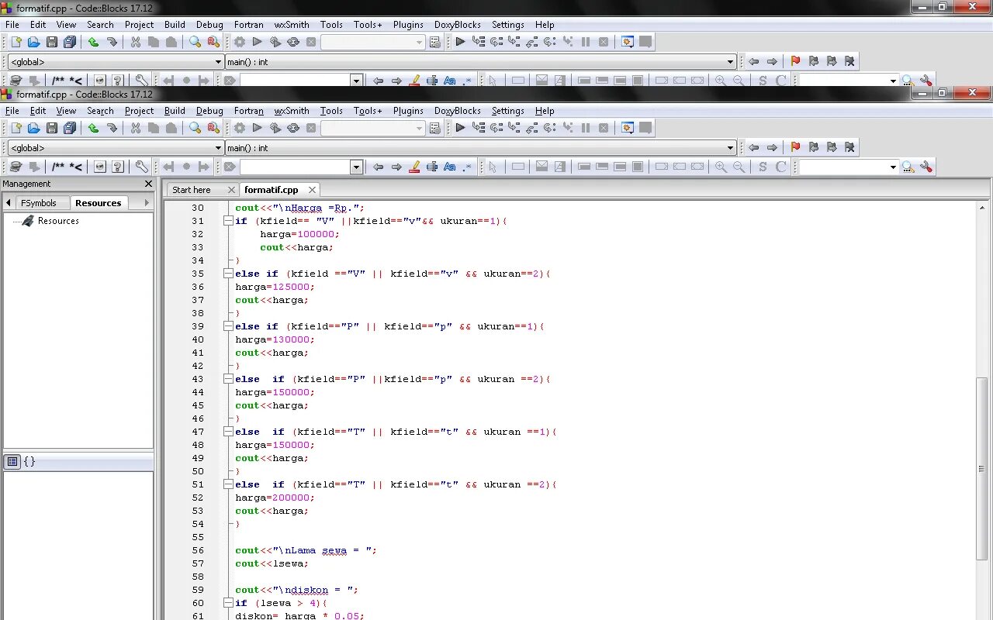
Task: Click Doxygen line comment icon in front window
Action: [76, 167]
